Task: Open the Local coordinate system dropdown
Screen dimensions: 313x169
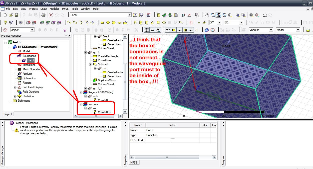Action: 130,15
